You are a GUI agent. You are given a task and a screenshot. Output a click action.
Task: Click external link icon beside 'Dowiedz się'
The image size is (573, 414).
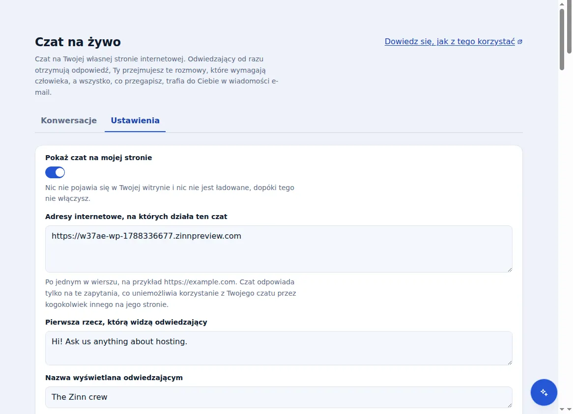point(520,42)
